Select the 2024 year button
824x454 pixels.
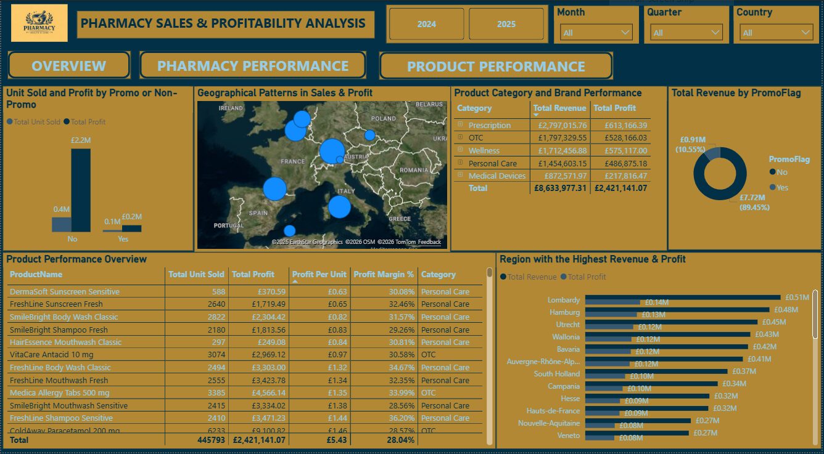pyautogui.click(x=426, y=23)
